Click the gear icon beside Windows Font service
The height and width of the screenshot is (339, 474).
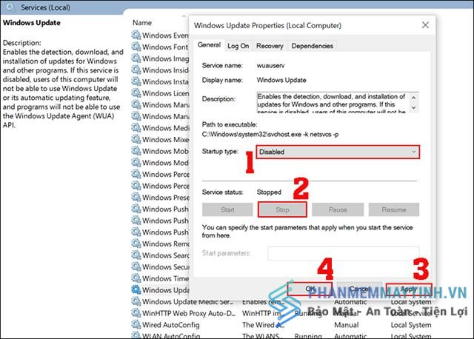(x=136, y=47)
